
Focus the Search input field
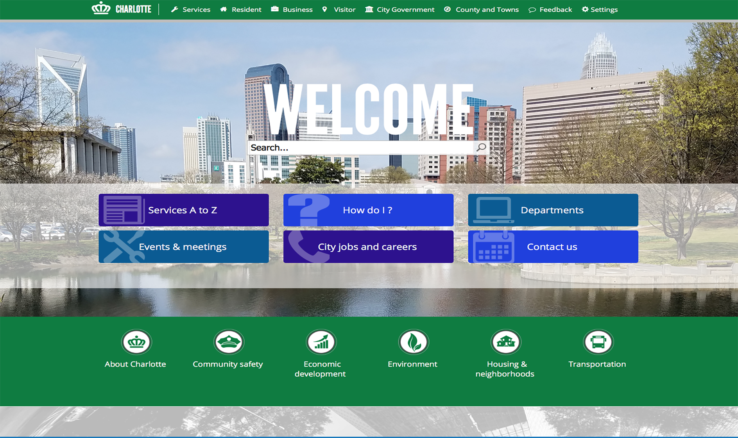tap(360, 148)
